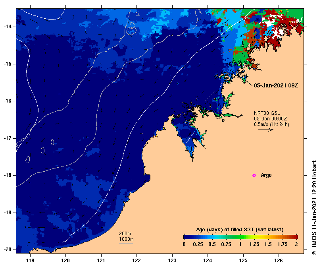321x267 pixels.
Task: Click the gray contour sample line below 1000m
Action: pyautogui.click(x=126, y=244)
